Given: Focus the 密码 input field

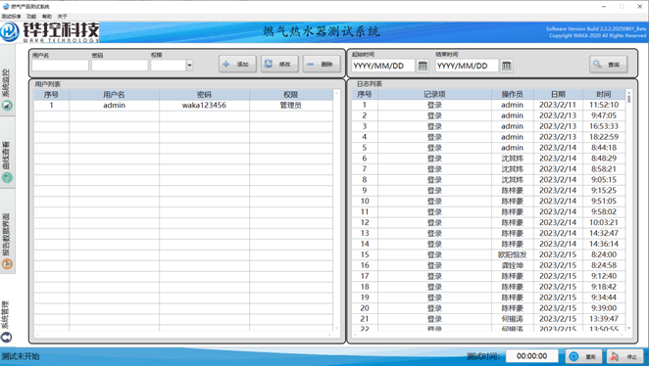Looking at the screenshot, I should [120, 66].
